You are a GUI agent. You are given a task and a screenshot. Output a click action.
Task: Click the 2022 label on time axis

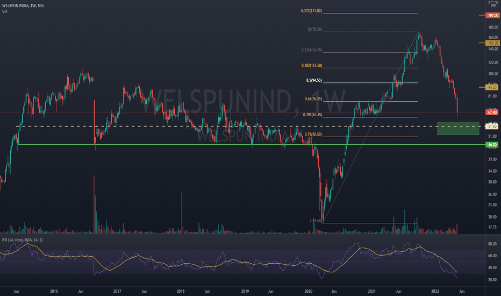point(435,291)
